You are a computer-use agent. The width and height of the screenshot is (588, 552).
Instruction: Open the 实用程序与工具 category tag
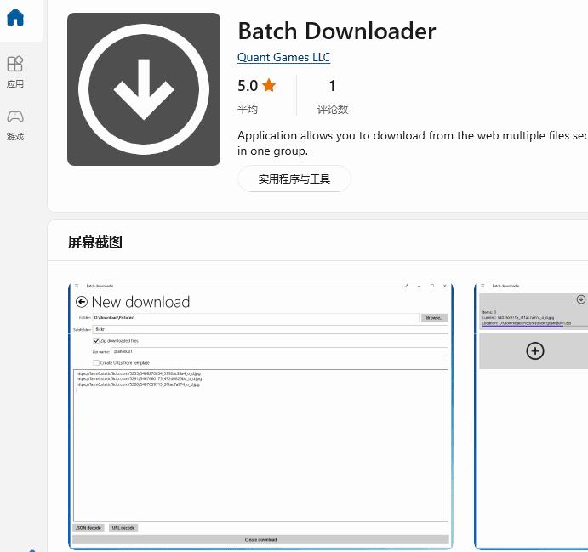click(294, 179)
